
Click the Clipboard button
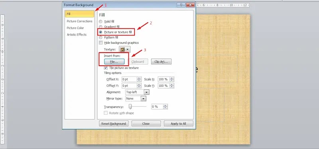(x=138, y=62)
